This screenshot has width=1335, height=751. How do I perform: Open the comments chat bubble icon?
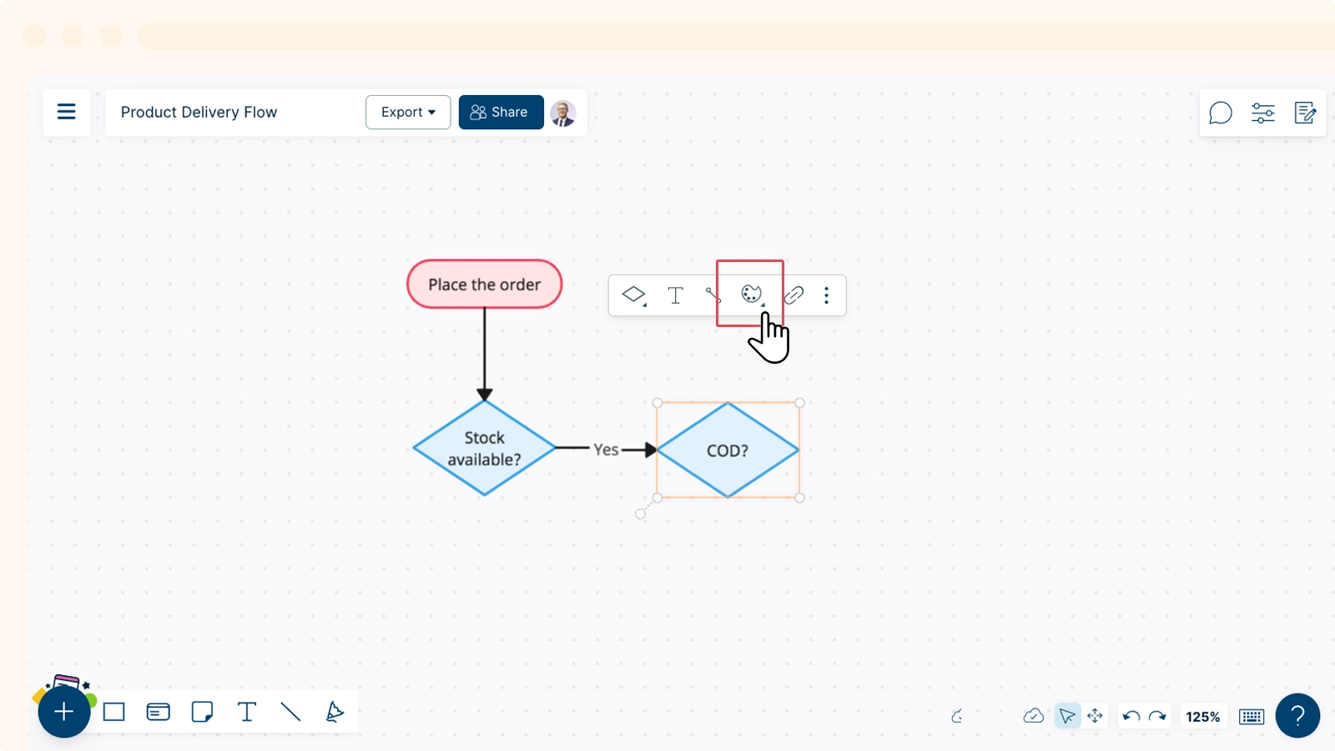(1221, 113)
